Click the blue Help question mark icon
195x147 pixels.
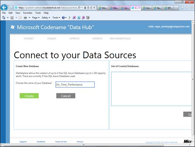(x=63, y=18)
